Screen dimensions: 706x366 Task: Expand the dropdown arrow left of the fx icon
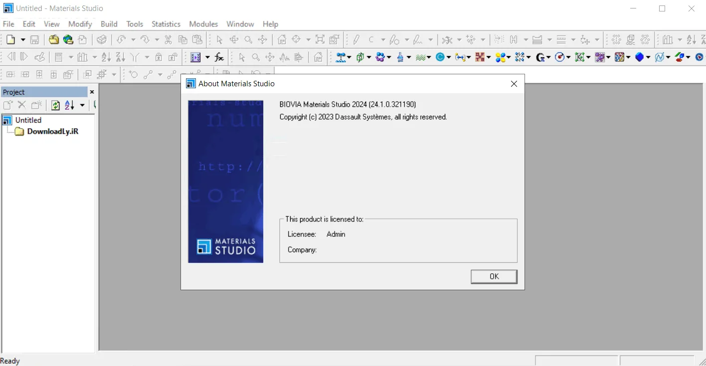tap(207, 57)
